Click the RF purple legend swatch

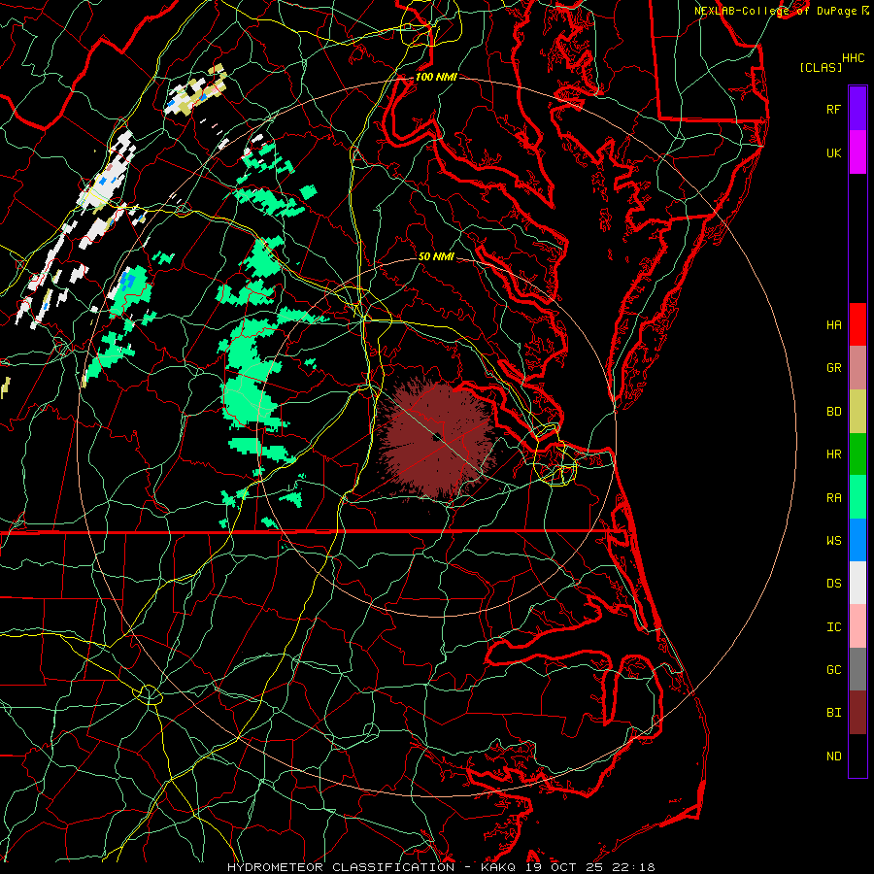tap(857, 109)
